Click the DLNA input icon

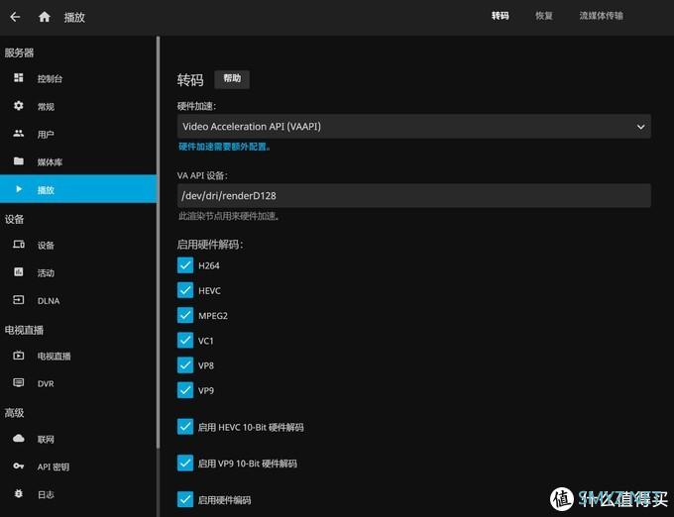tap(19, 300)
